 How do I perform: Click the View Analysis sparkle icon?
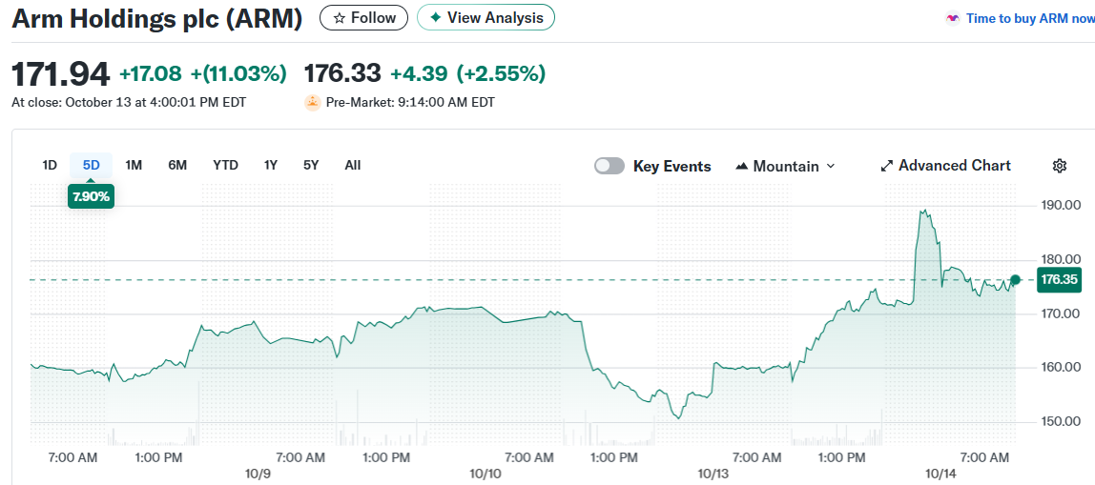pos(435,18)
